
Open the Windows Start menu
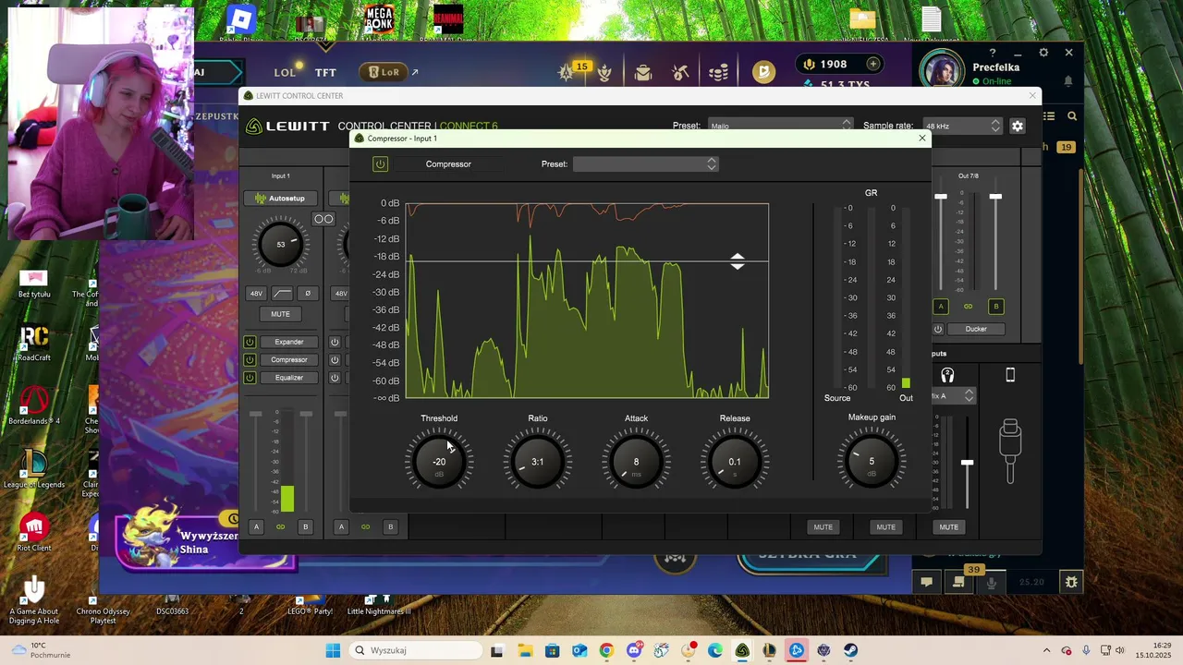pyautogui.click(x=333, y=650)
